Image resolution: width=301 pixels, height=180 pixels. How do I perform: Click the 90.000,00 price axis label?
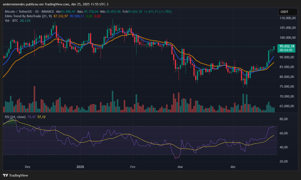[x=287, y=57]
